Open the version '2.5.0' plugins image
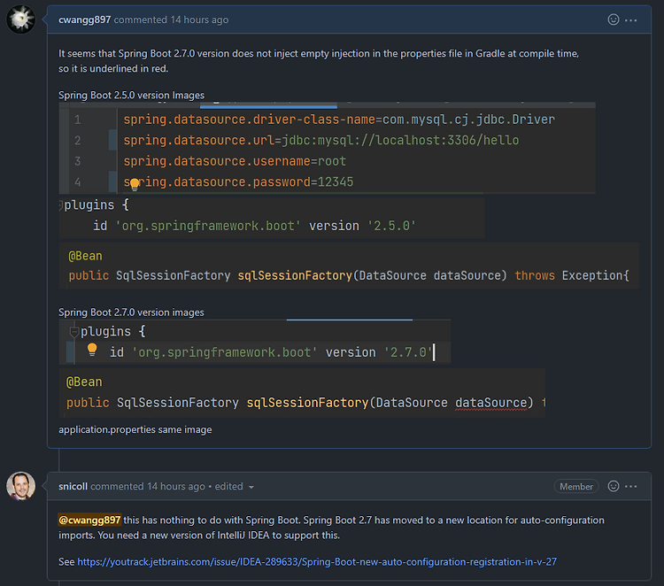Viewport: 664px width, 586px height. pyautogui.click(x=272, y=216)
